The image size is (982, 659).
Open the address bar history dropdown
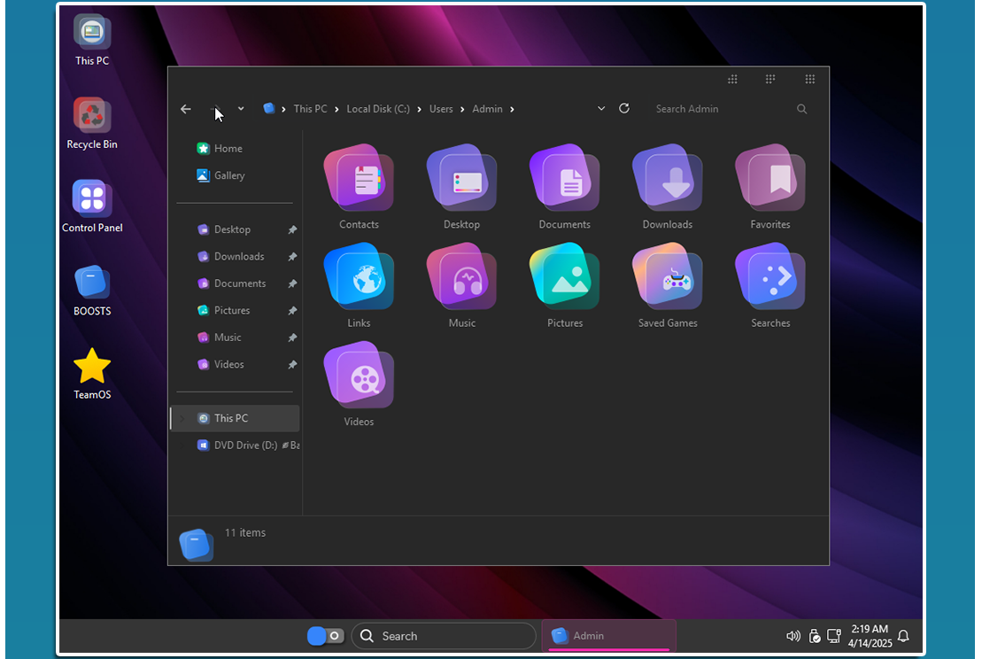[601, 108]
